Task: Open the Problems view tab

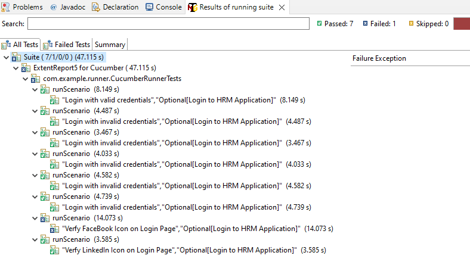Action: (x=23, y=7)
